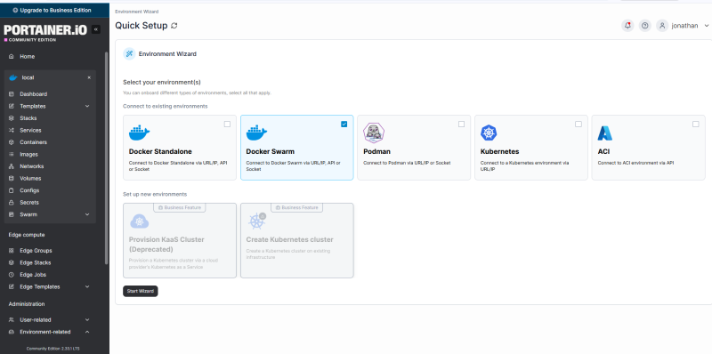Expand the Edge Templates chevron
The width and height of the screenshot is (712, 354).
87,286
